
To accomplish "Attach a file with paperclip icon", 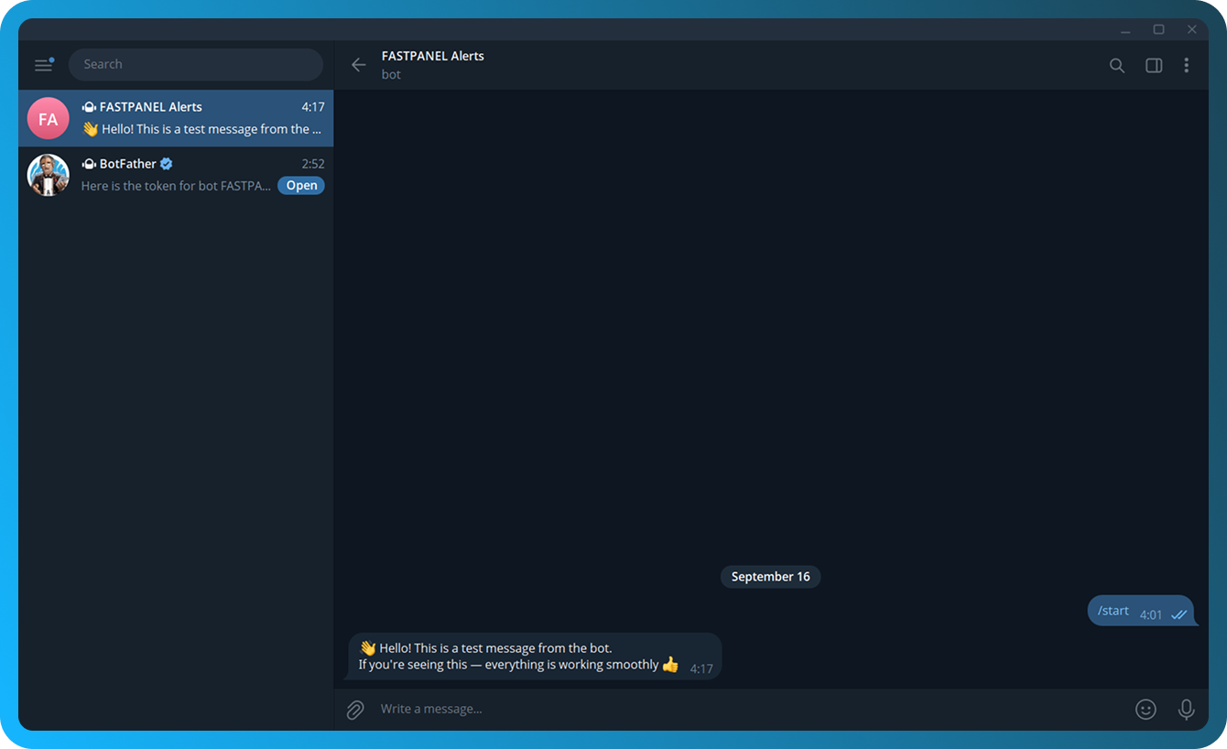I will [355, 710].
